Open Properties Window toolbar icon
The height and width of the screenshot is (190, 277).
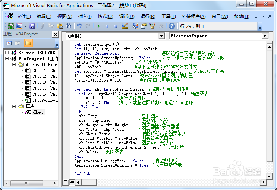(144, 26)
